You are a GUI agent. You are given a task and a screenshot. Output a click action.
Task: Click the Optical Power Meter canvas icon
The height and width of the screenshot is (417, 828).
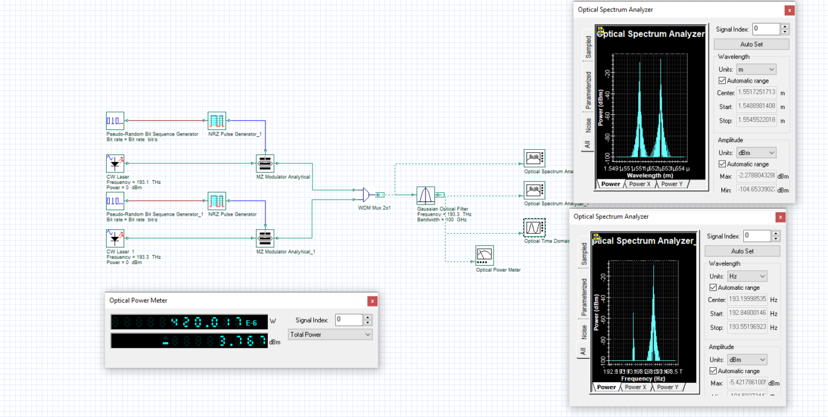(483, 254)
